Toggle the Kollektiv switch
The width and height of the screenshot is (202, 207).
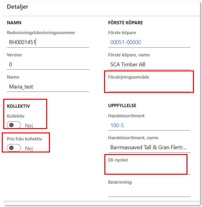14,125
